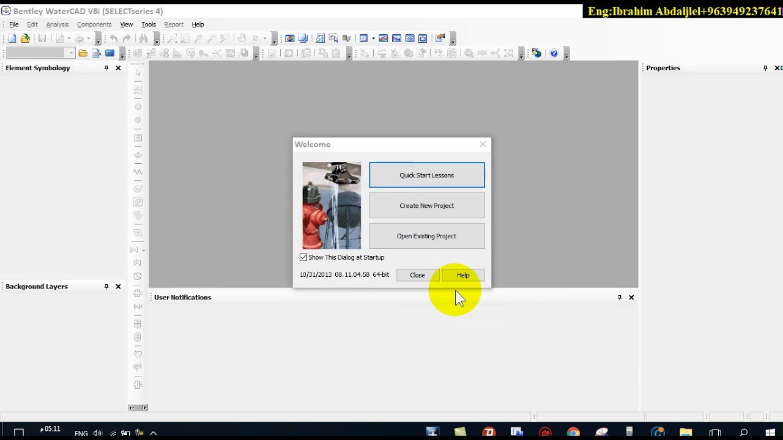Open the Profiles toolbar icon
Viewport: 783px width, 440px height.
pyautogui.click(x=396, y=38)
